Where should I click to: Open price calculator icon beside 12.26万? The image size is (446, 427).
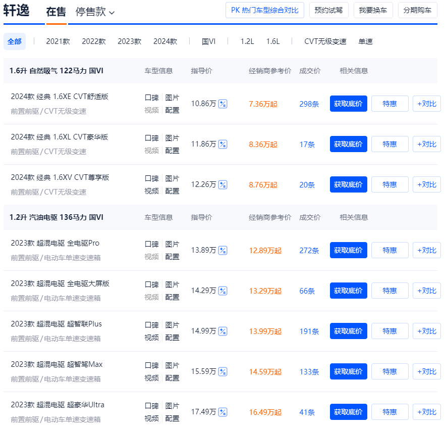point(222,185)
